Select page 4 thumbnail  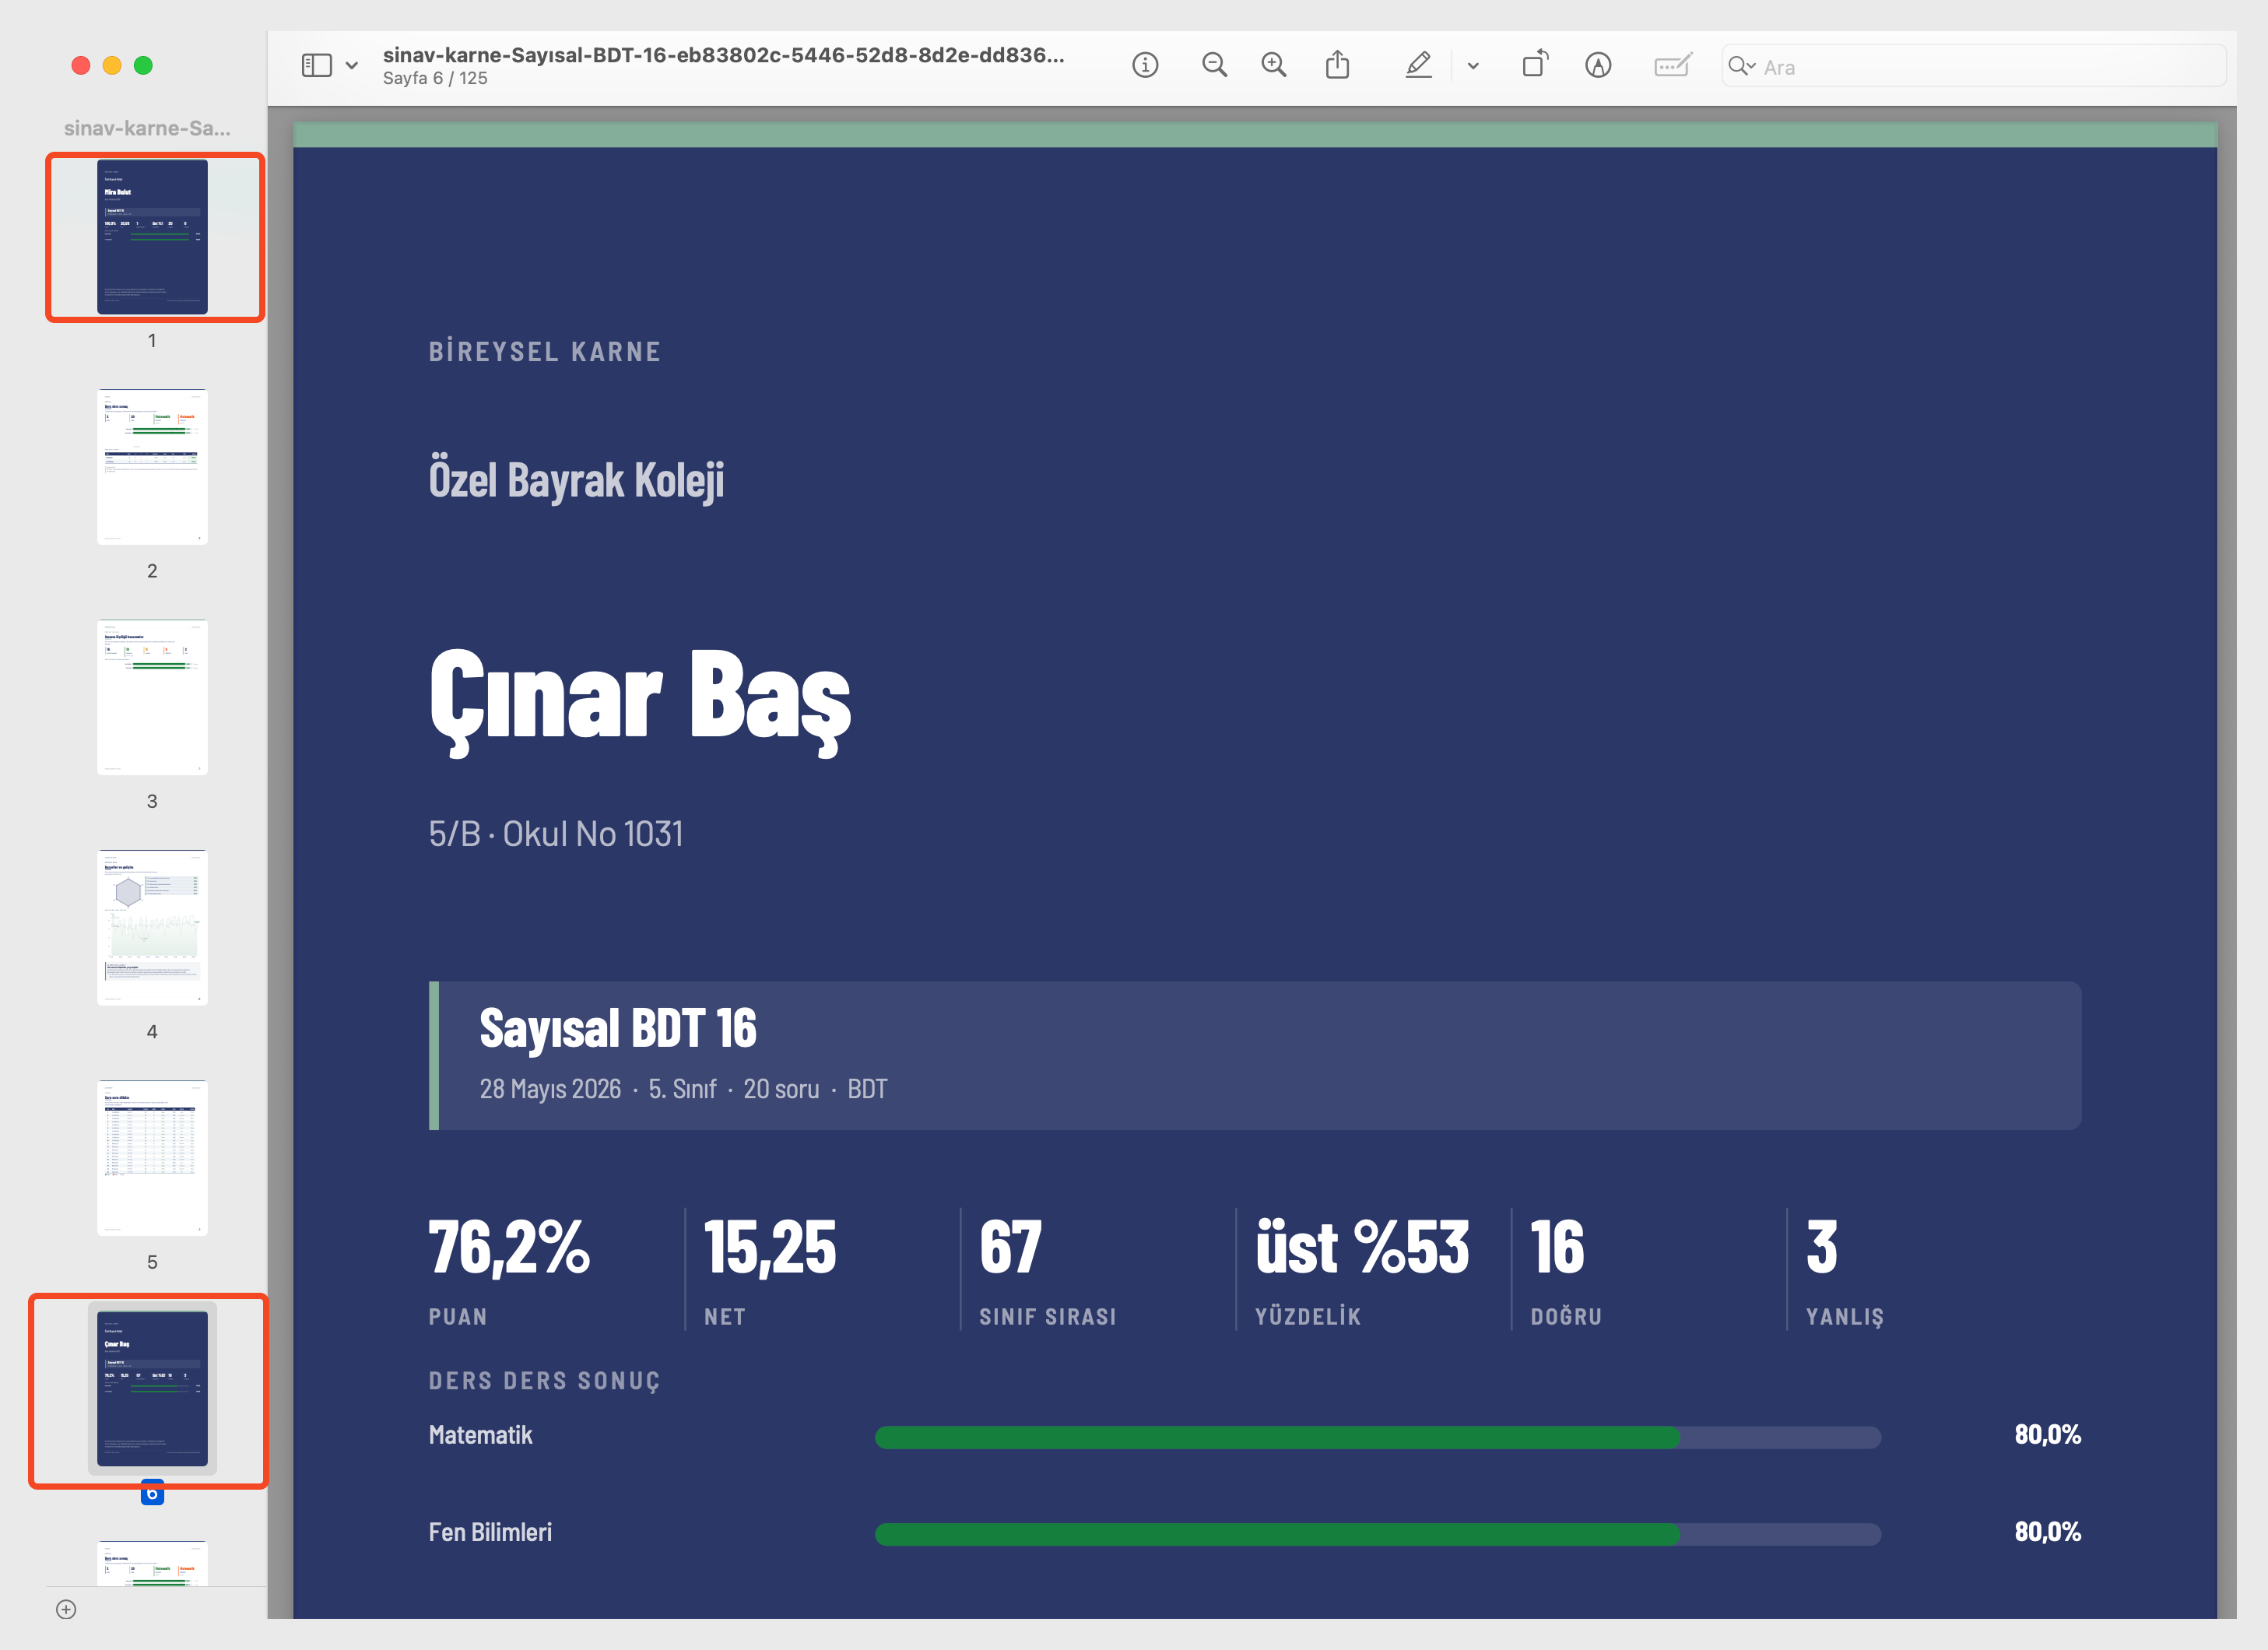click(x=153, y=927)
